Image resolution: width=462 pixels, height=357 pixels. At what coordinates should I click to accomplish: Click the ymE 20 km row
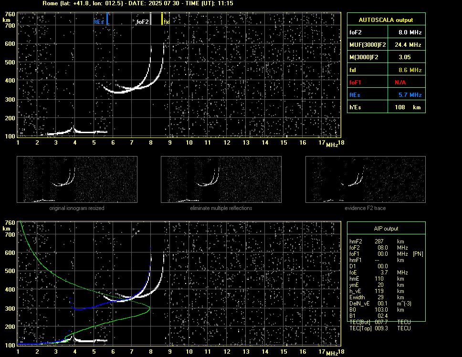pyautogui.click(x=377, y=285)
